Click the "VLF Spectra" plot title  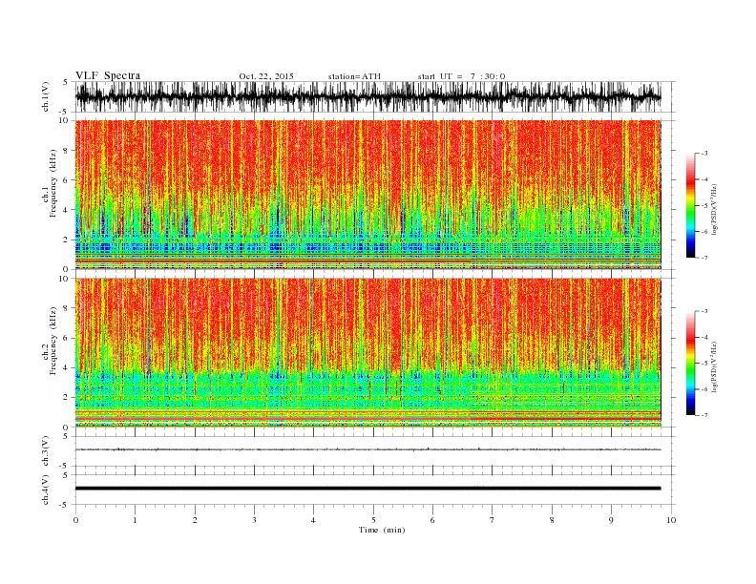(x=108, y=75)
